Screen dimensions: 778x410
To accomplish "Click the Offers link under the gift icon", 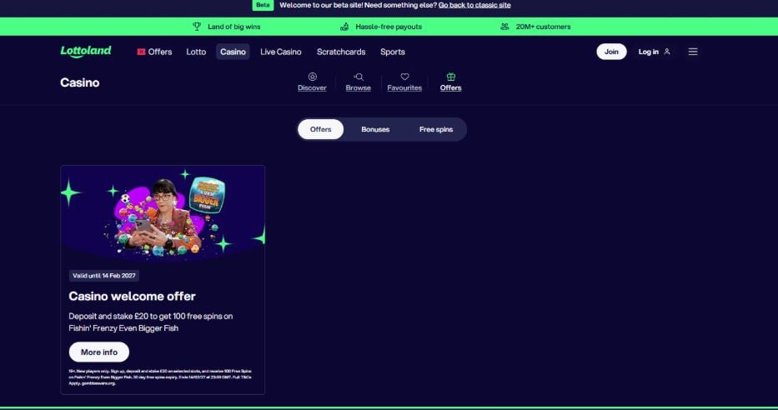I will pyautogui.click(x=450, y=87).
